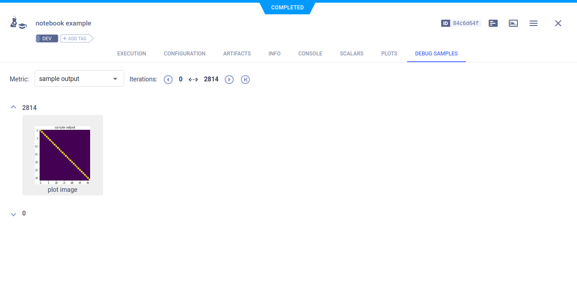Screen dimensions: 577x305
Task: Open the experiment details view icon
Action: pos(493,23)
